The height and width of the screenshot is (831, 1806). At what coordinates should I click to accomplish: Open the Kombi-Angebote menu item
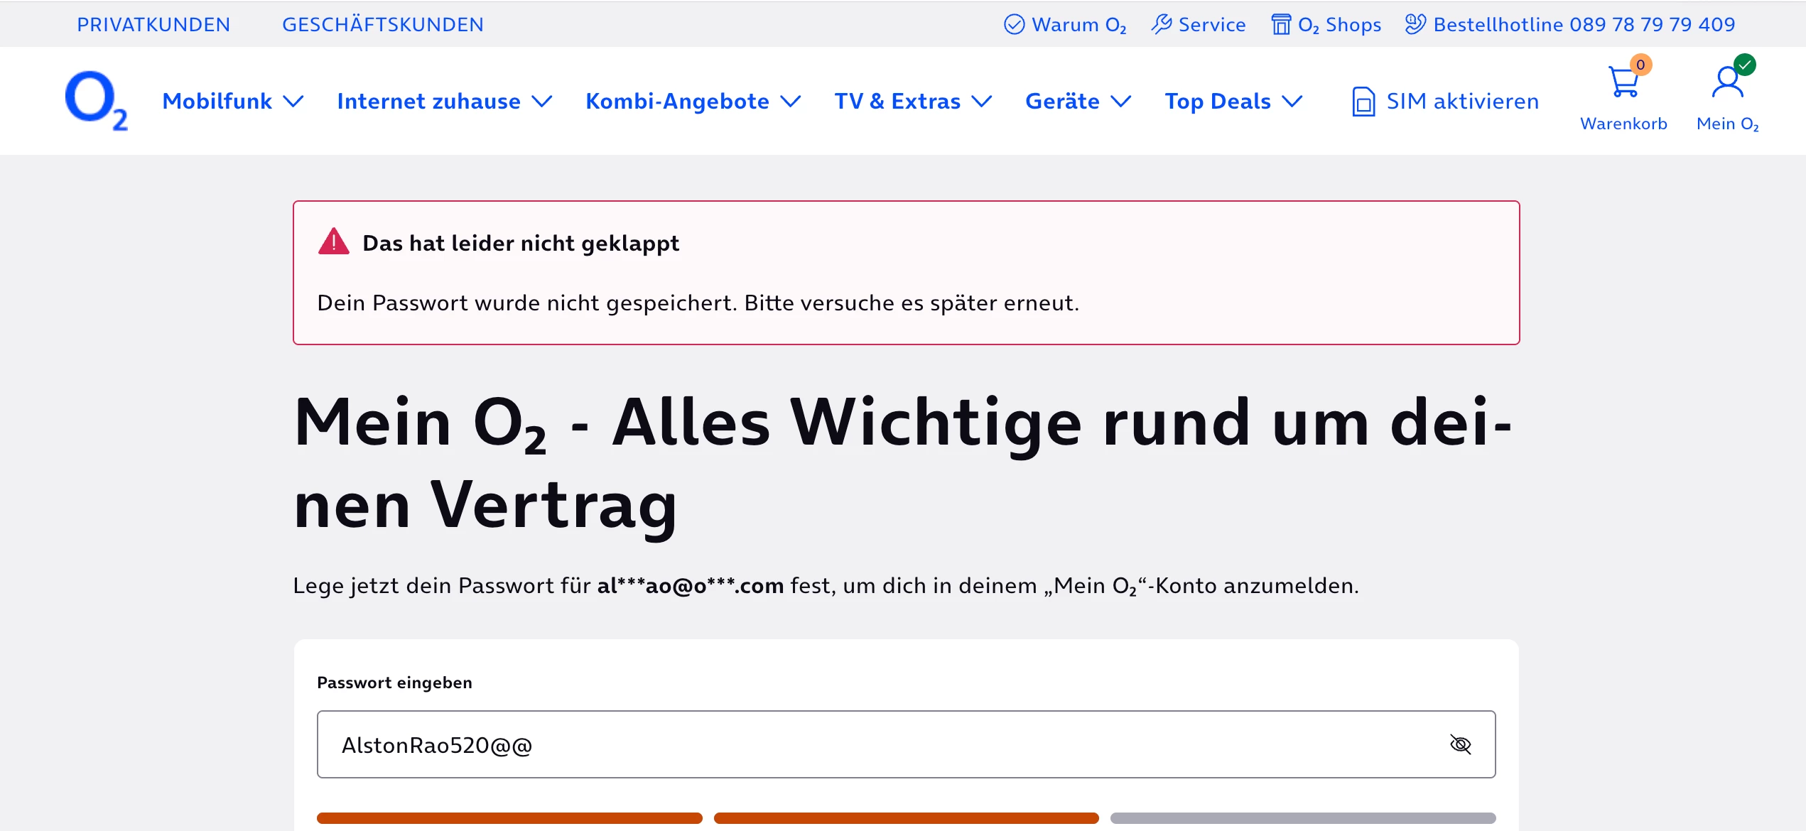pyautogui.click(x=677, y=102)
